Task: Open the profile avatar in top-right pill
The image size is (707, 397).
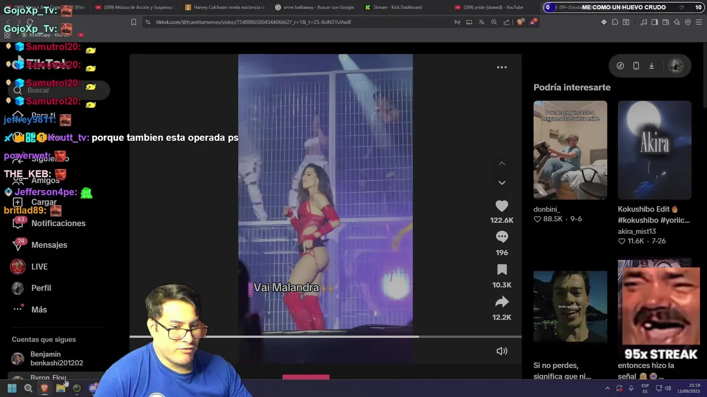Action: point(676,66)
